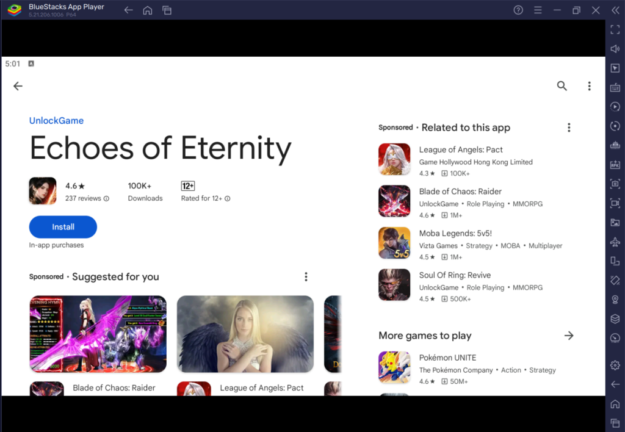This screenshot has height=432, width=625.
Task: Open options menu next to Related to this app
Action: [569, 128]
